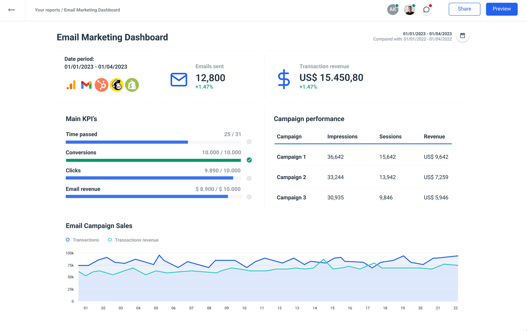Select the Gmail integration icon
527x331 pixels.
coord(86,84)
